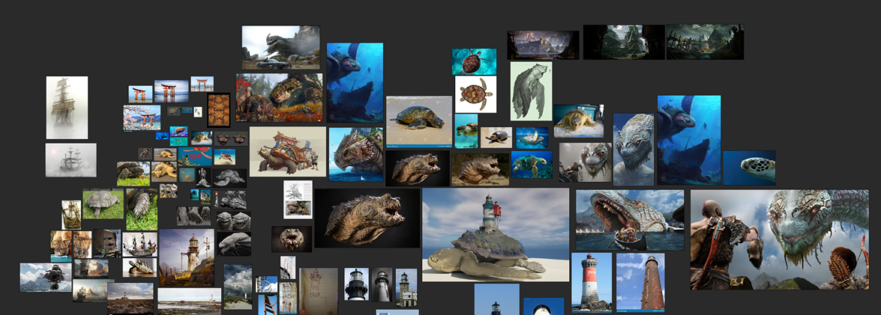Select the green sea turtle over reef photo

[x=532, y=165]
